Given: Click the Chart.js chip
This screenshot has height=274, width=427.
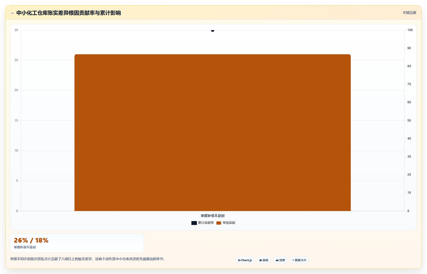Looking at the screenshot, I should coord(245,260).
